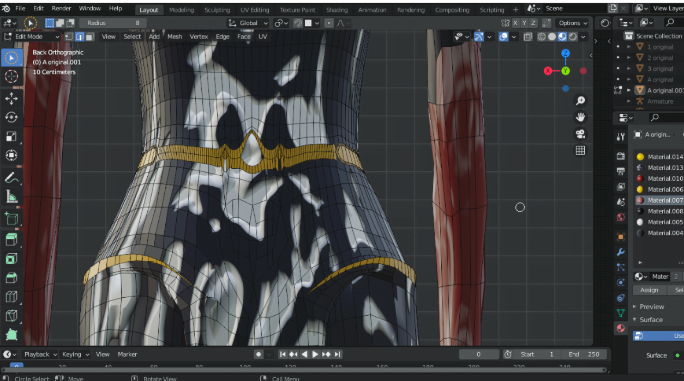Enable edge select mode

click(x=80, y=36)
